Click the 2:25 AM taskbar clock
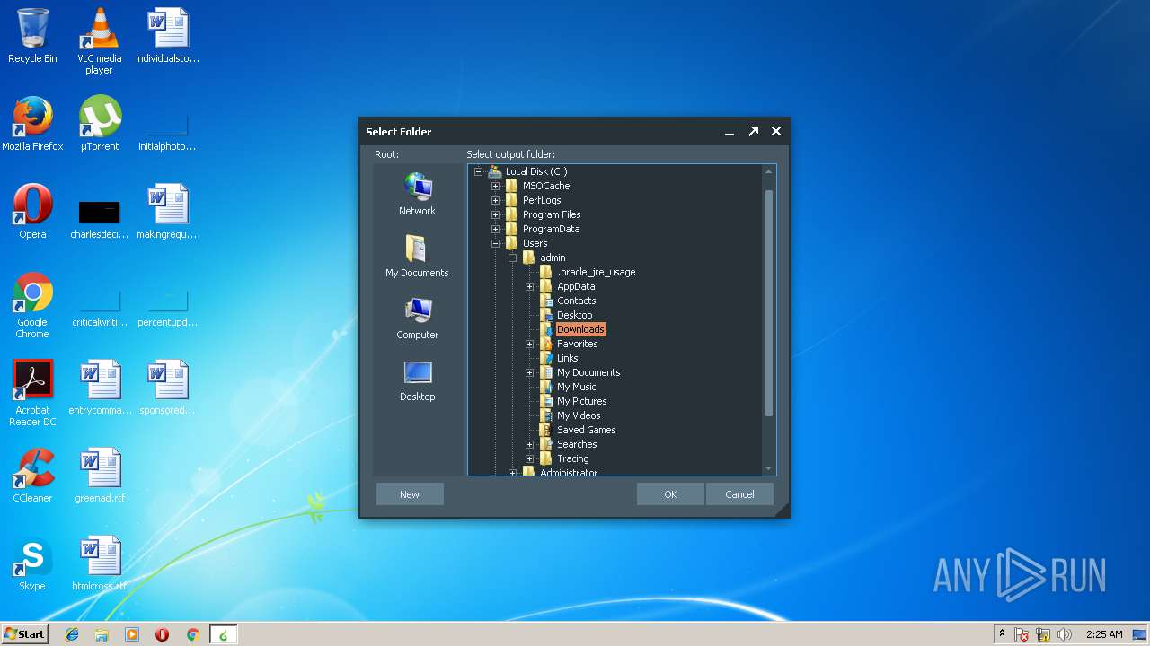The image size is (1150, 646). click(1104, 634)
